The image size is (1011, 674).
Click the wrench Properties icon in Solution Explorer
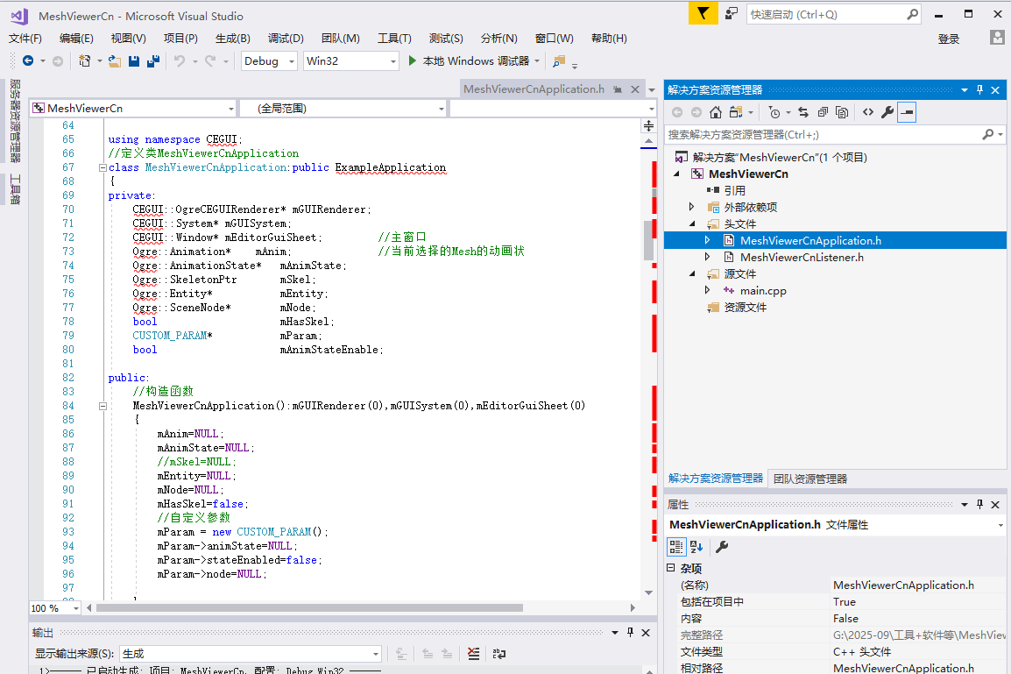[887, 112]
